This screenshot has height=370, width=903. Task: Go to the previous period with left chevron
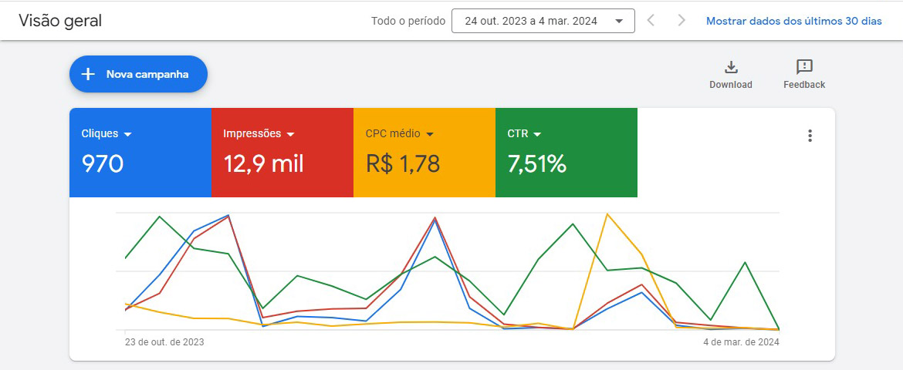click(651, 21)
